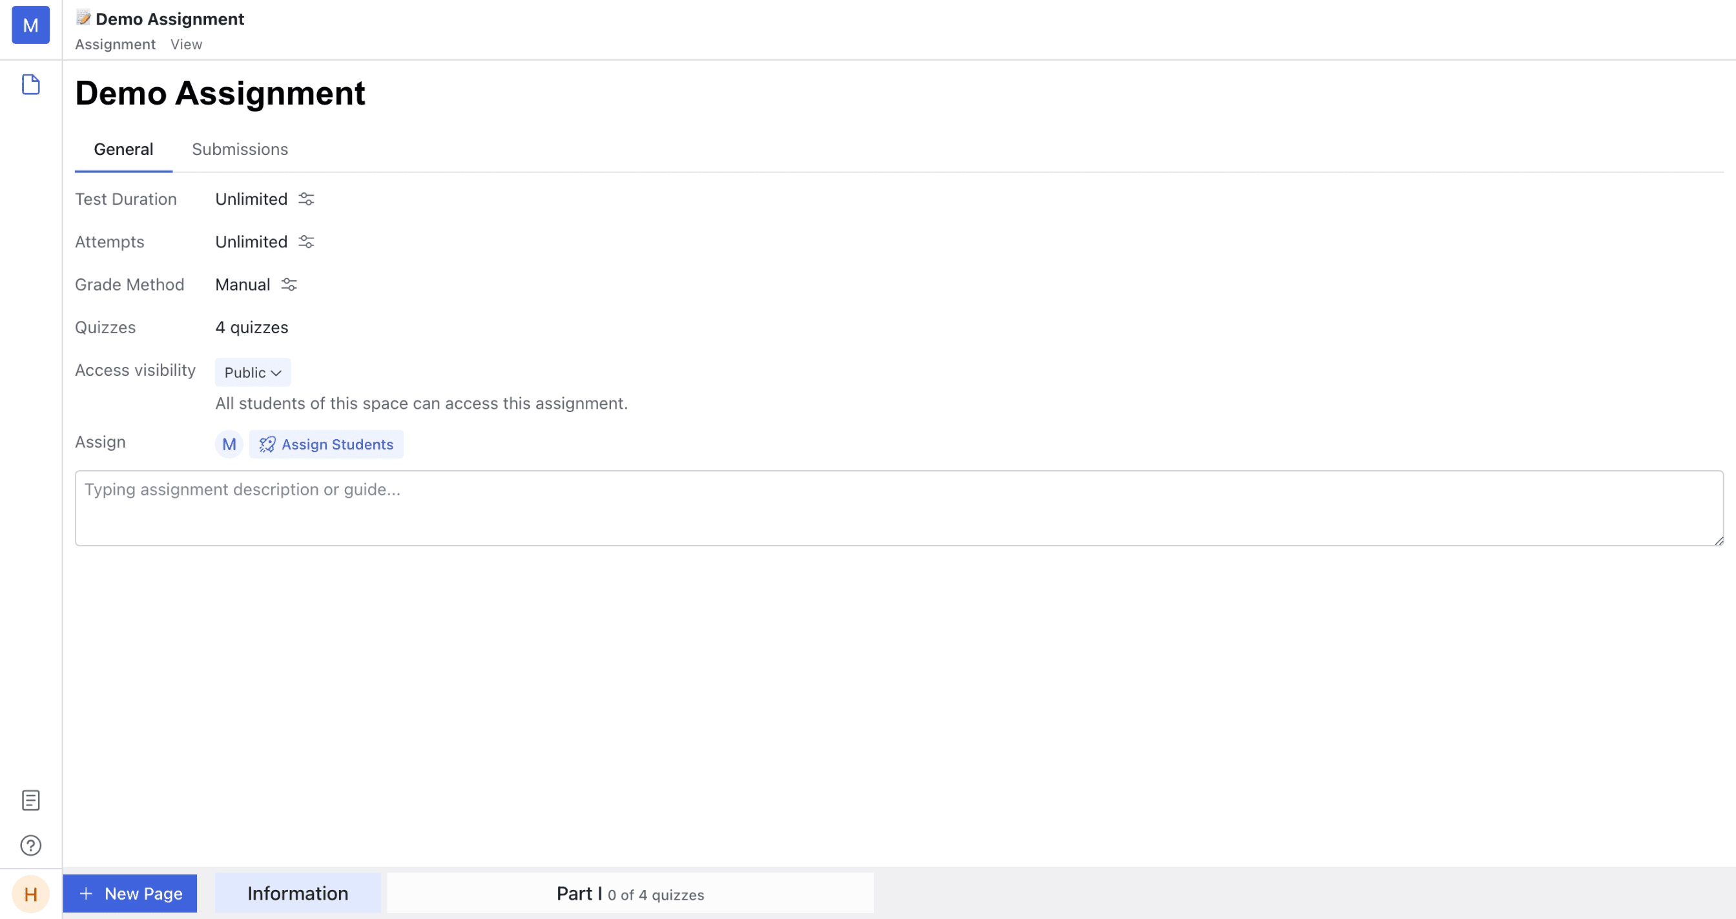Click the list/notes icon at bottom left
1736x919 pixels.
pos(31,801)
